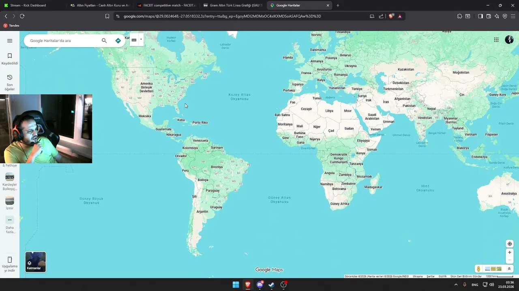This screenshot has width=519, height=291.
Task: Open browser extensions puzzle icon
Action: [459, 16]
